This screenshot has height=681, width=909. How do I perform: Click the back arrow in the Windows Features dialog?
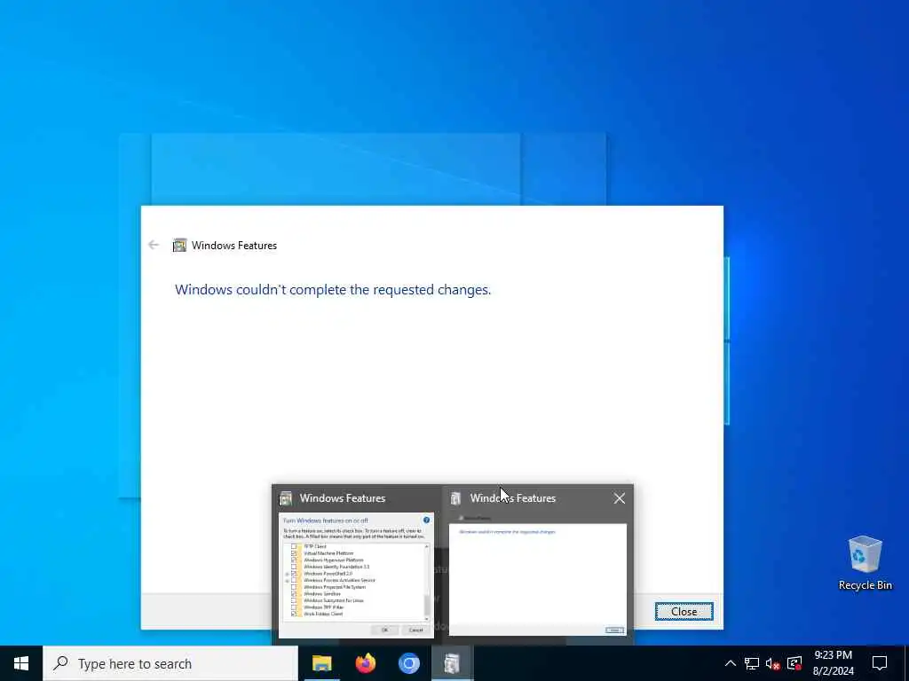tap(154, 245)
